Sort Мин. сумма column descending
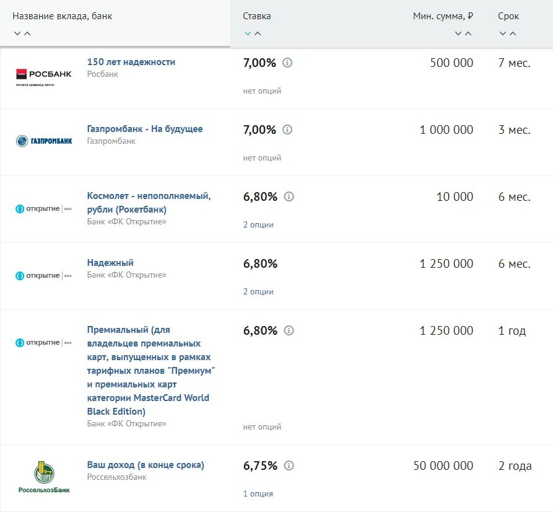 point(458,33)
